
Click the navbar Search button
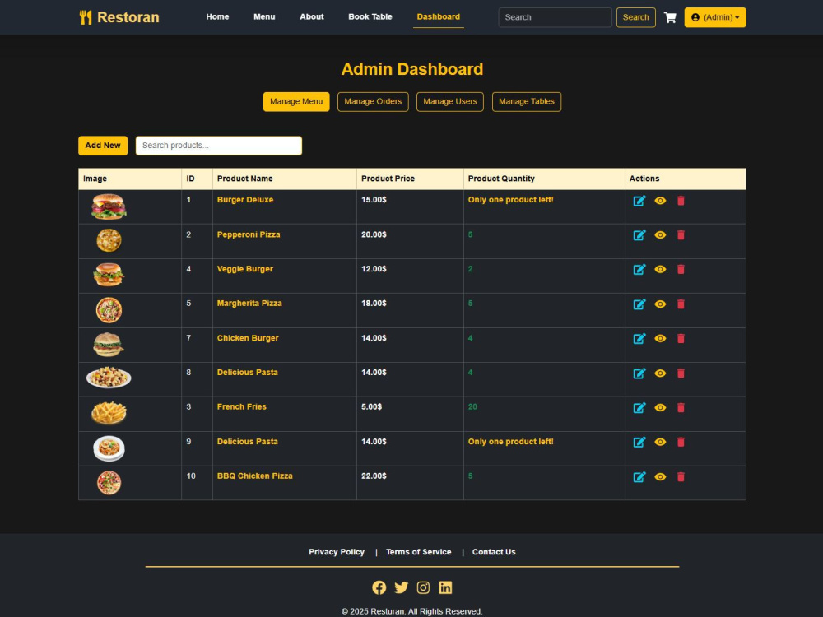[635, 17]
